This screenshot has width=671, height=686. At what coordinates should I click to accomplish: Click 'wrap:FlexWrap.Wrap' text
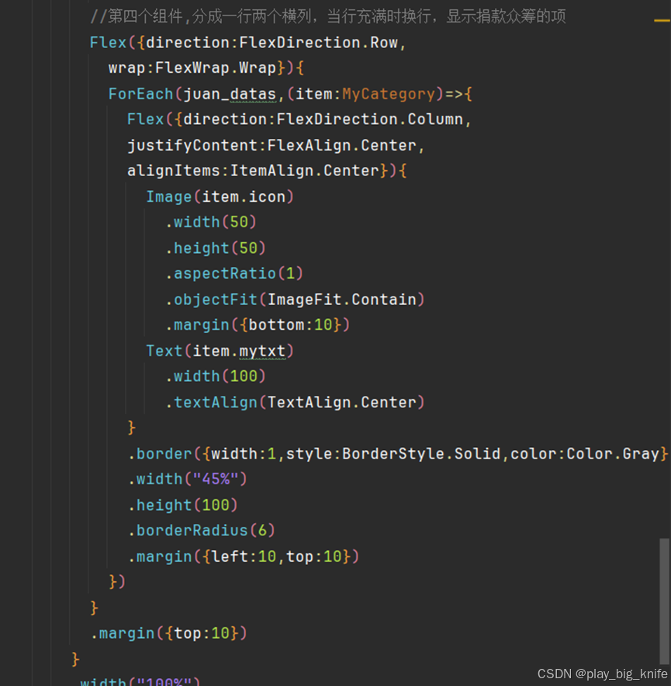point(192,68)
